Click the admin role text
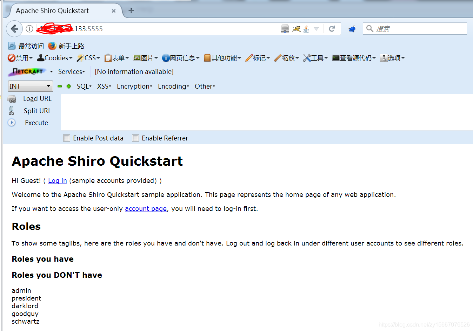This screenshot has height=331, width=473. coord(21,291)
